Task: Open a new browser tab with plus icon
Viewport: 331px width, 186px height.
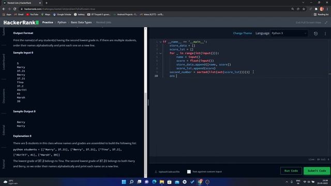Action: [47, 3]
